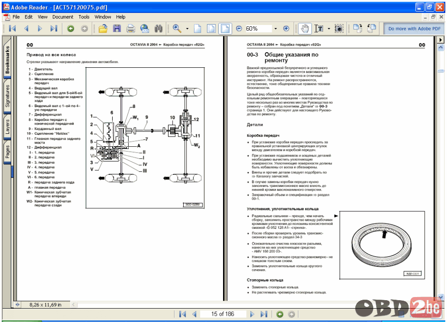This screenshot has width=447, height=322.
Task: Click green Previous View button in top toolbar
Action: [x=71, y=29]
